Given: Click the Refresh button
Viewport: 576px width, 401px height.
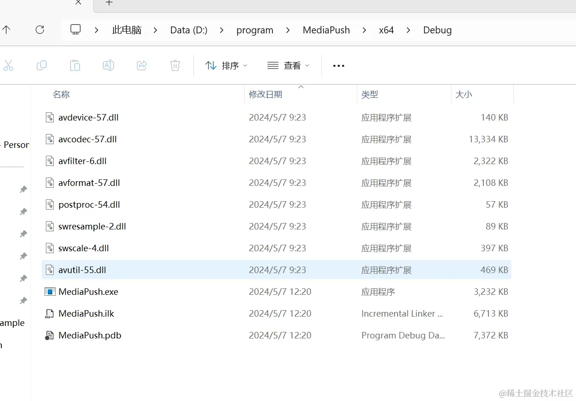Looking at the screenshot, I should 40,30.
